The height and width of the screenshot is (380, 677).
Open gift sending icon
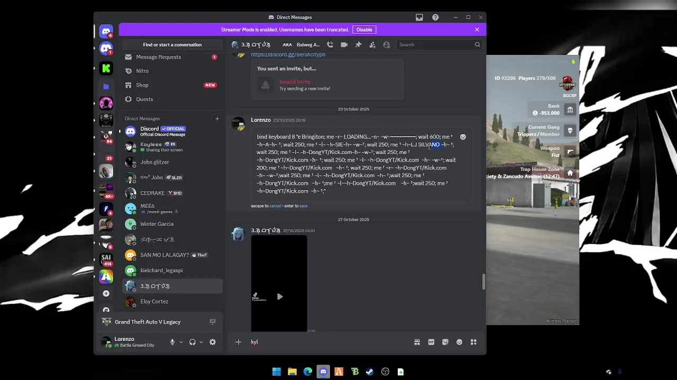point(417,342)
